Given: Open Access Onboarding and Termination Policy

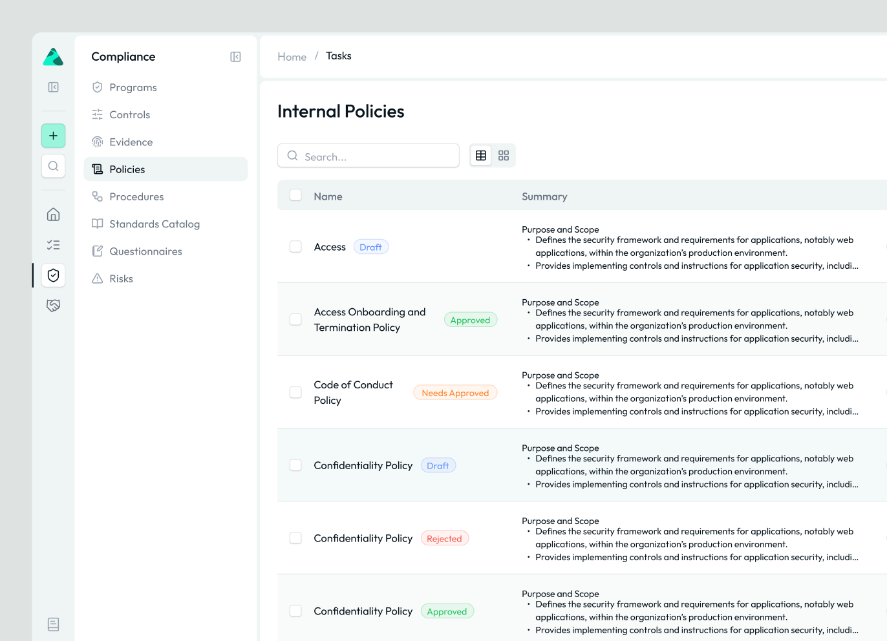Looking at the screenshot, I should [x=370, y=320].
